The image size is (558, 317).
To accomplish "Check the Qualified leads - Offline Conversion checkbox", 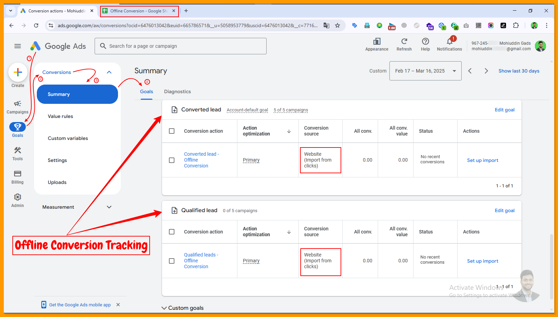I will 172,261.
